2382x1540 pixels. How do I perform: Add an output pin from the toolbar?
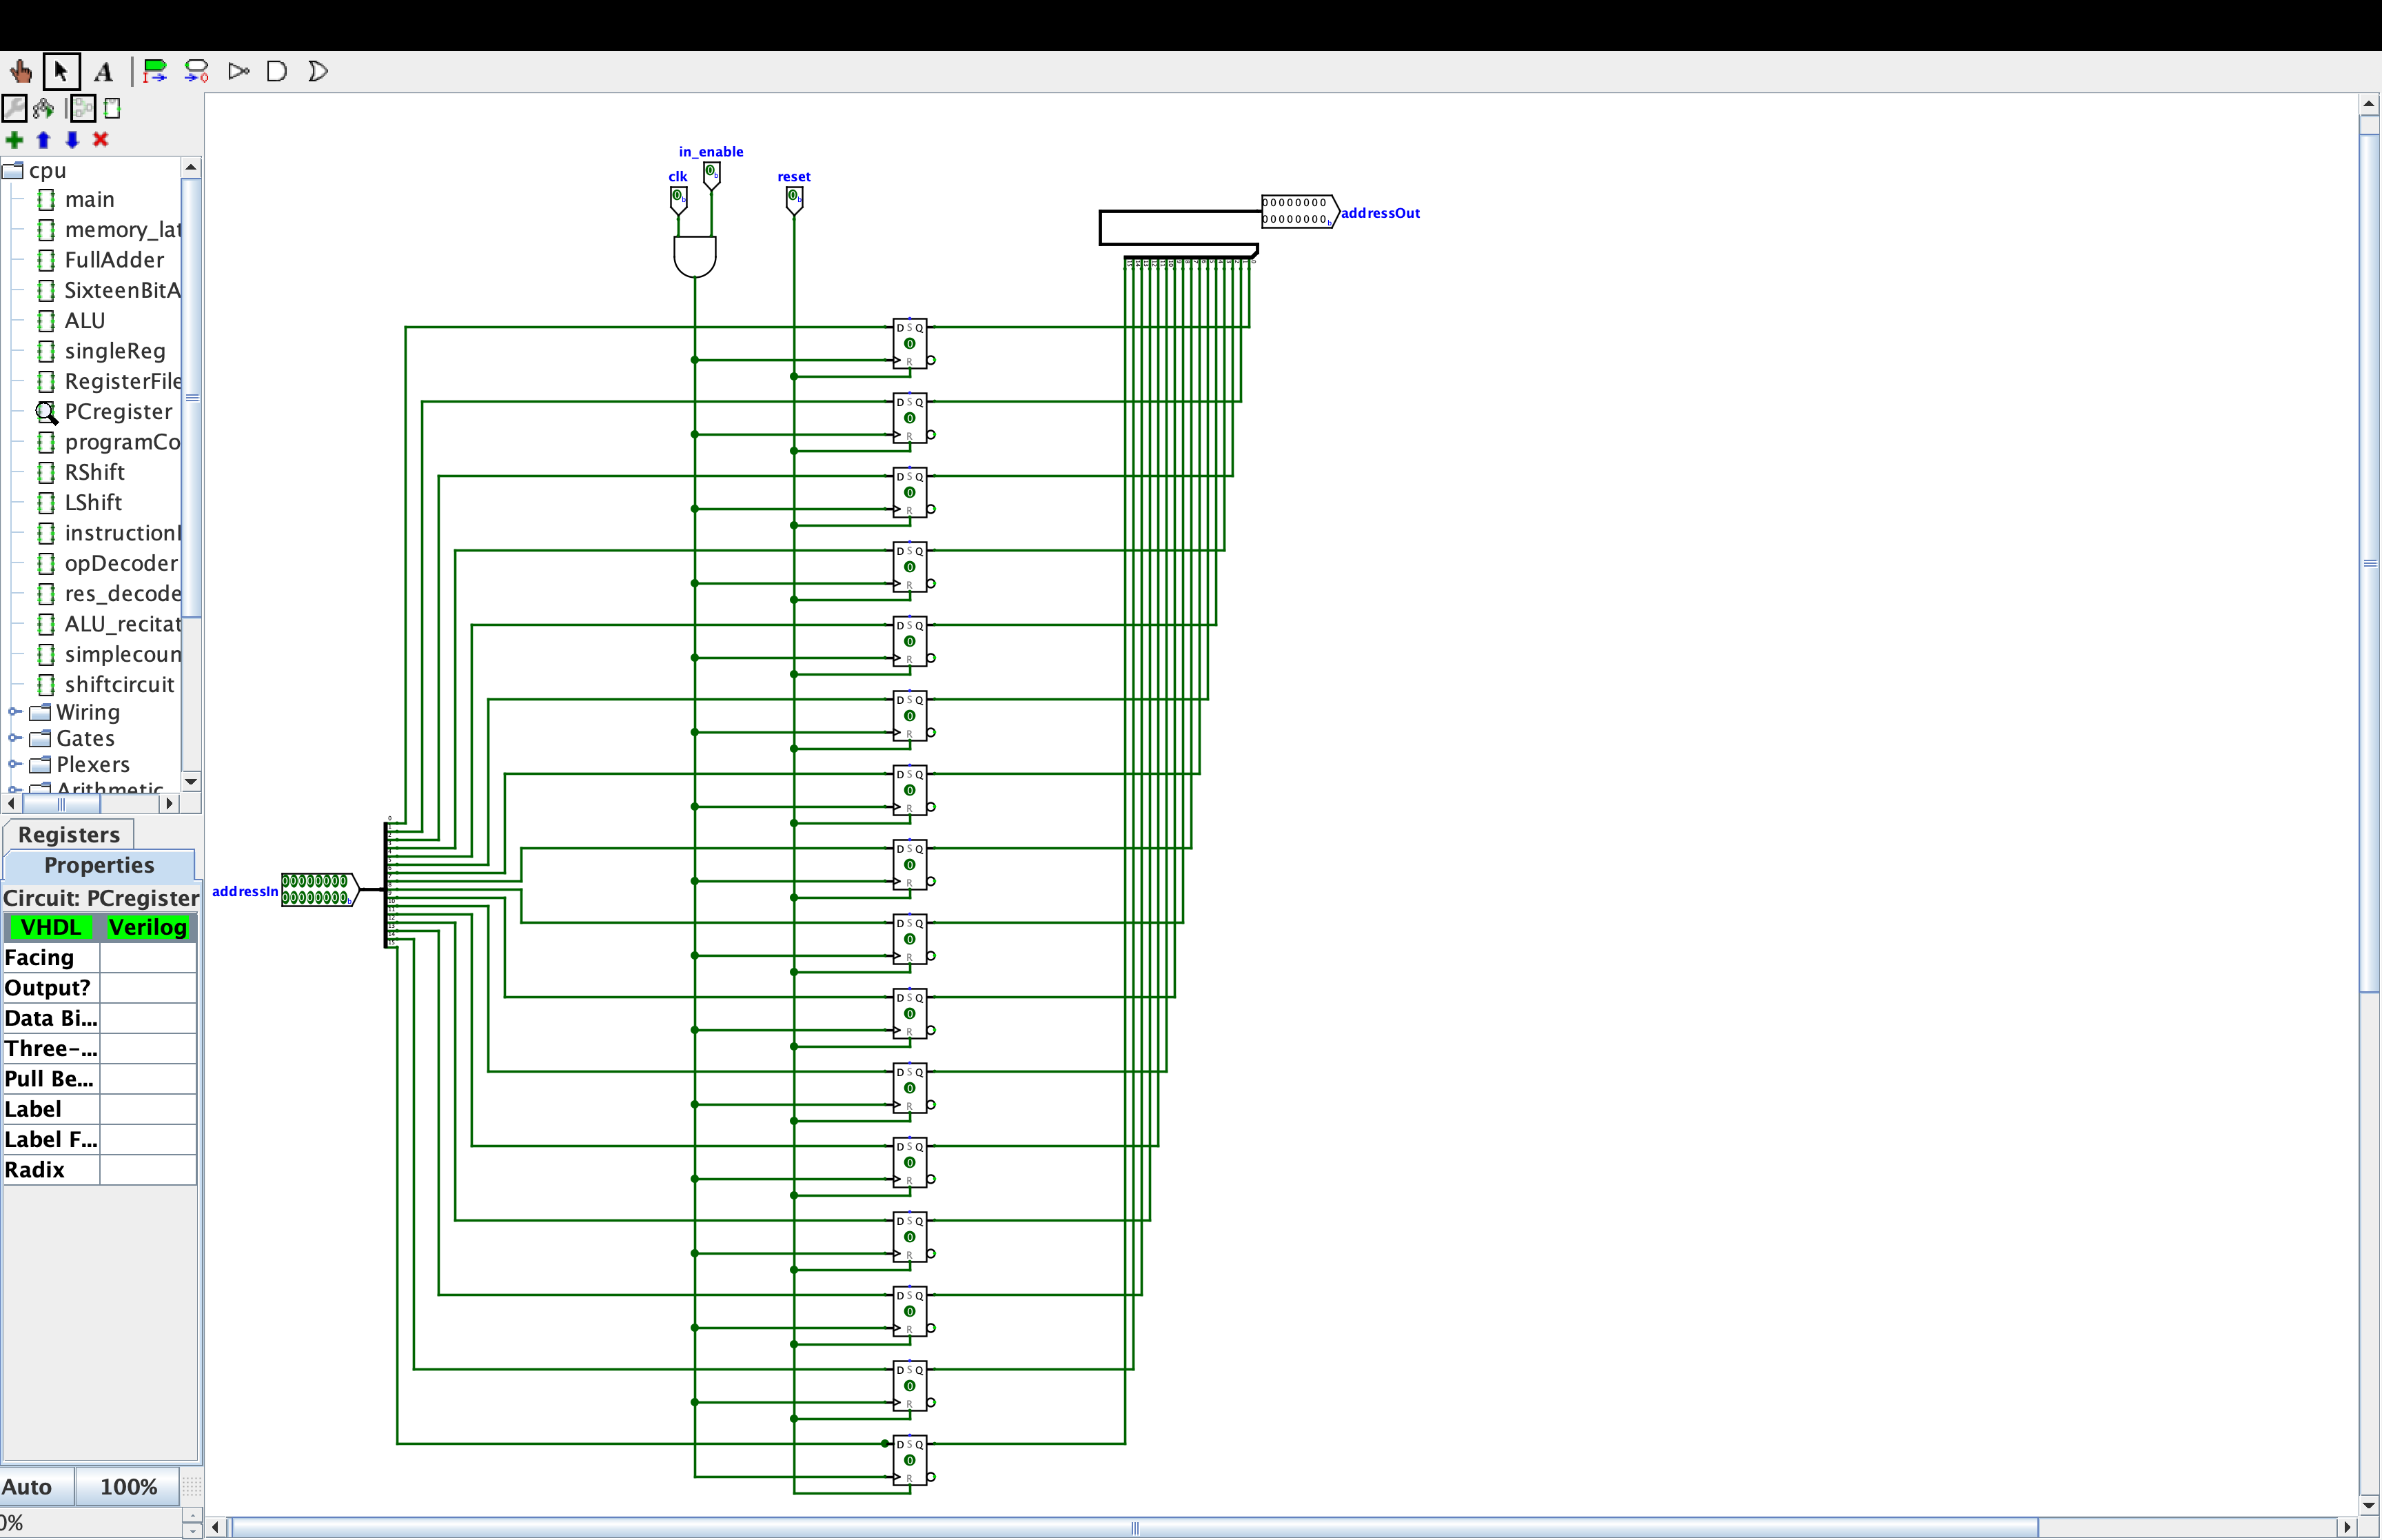[197, 71]
